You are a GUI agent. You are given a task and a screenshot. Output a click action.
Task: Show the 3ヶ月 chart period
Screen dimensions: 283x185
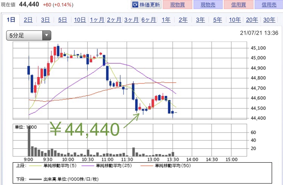(x=131, y=20)
